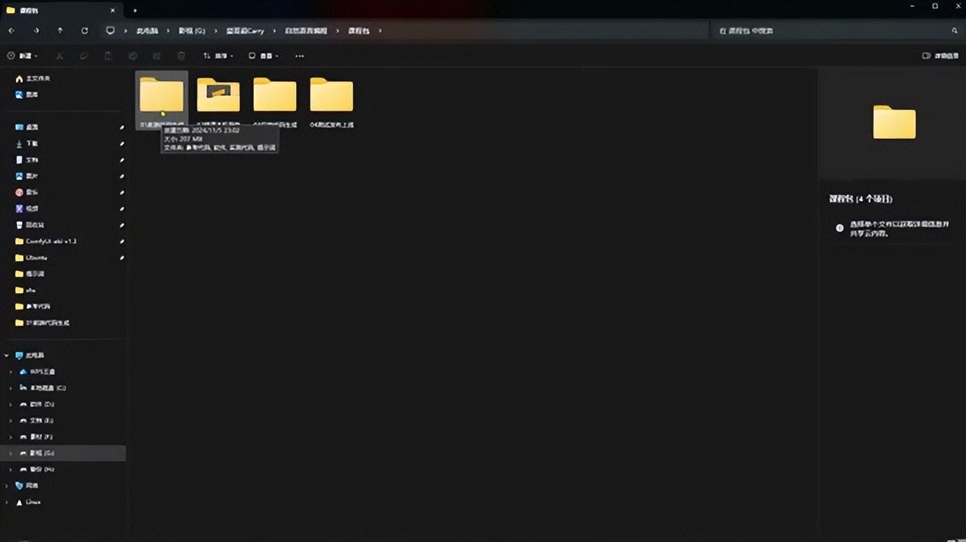This screenshot has height=542, width=966.
Task: Expand the (E:) drive node
Action: coord(10,420)
